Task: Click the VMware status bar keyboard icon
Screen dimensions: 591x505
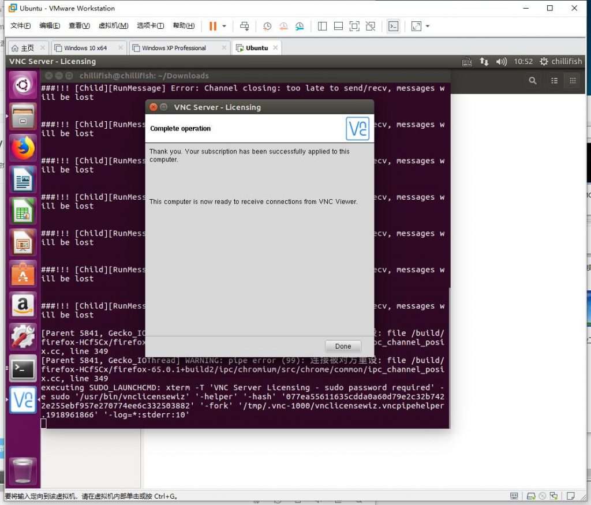Action: [x=514, y=496]
